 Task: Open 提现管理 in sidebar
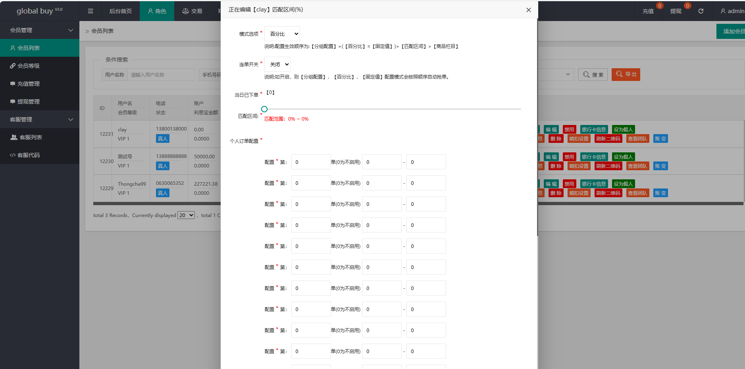40,102
